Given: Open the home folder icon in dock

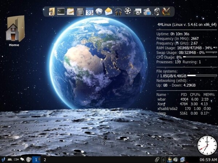Looking at the screenshot, I should tap(52, 12).
